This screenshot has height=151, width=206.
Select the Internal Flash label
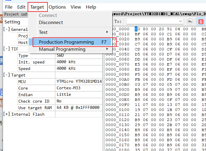click(x=28, y=114)
